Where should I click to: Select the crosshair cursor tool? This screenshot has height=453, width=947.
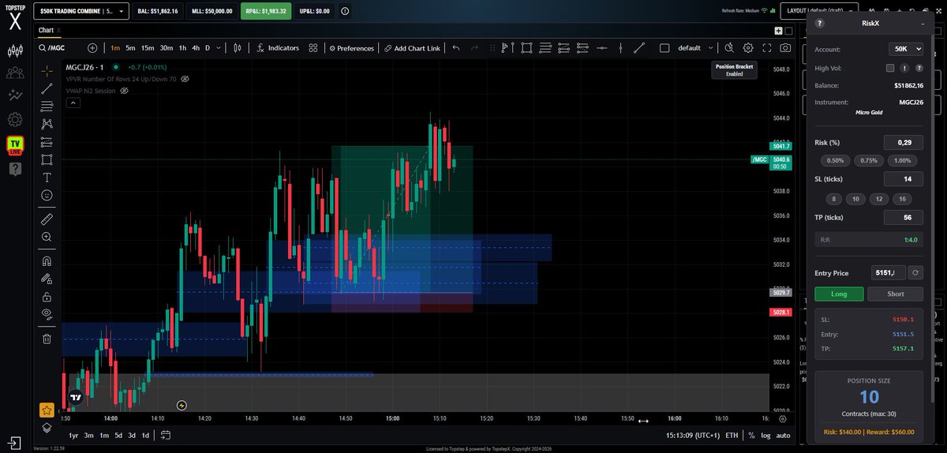tap(47, 71)
